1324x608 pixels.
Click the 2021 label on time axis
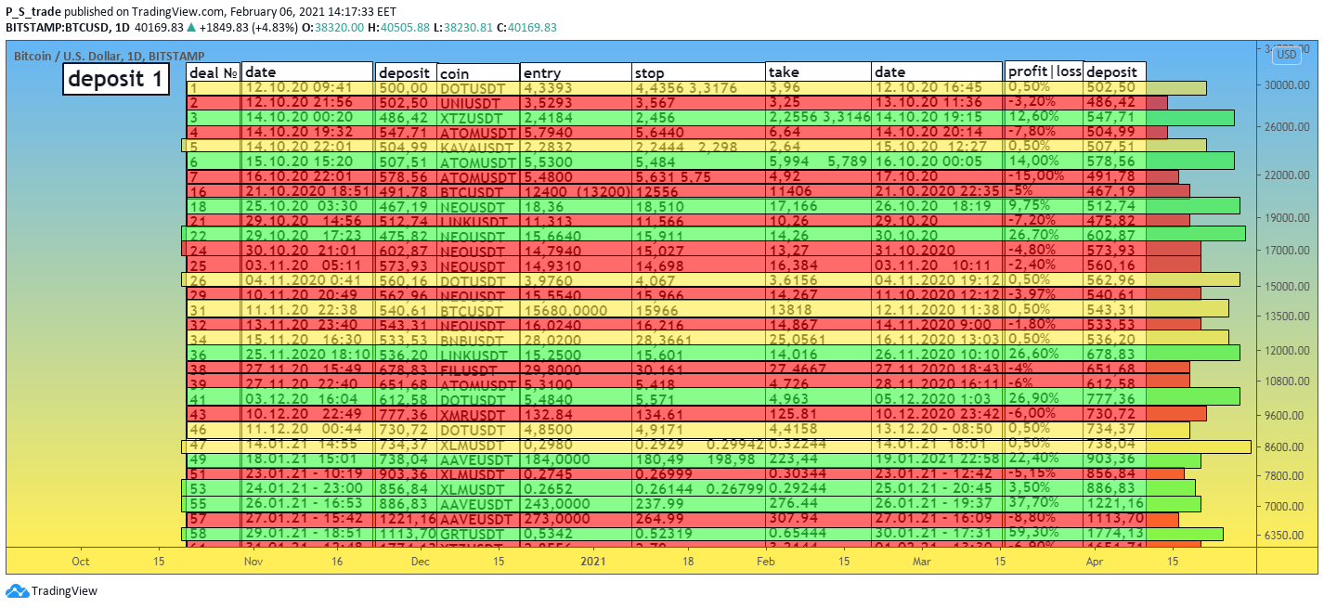(x=593, y=562)
